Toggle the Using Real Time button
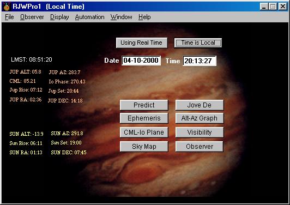This screenshot has height=205, width=290. [x=142, y=43]
